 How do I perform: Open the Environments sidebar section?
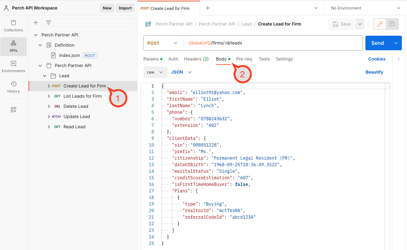pyautogui.click(x=14, y=67)
